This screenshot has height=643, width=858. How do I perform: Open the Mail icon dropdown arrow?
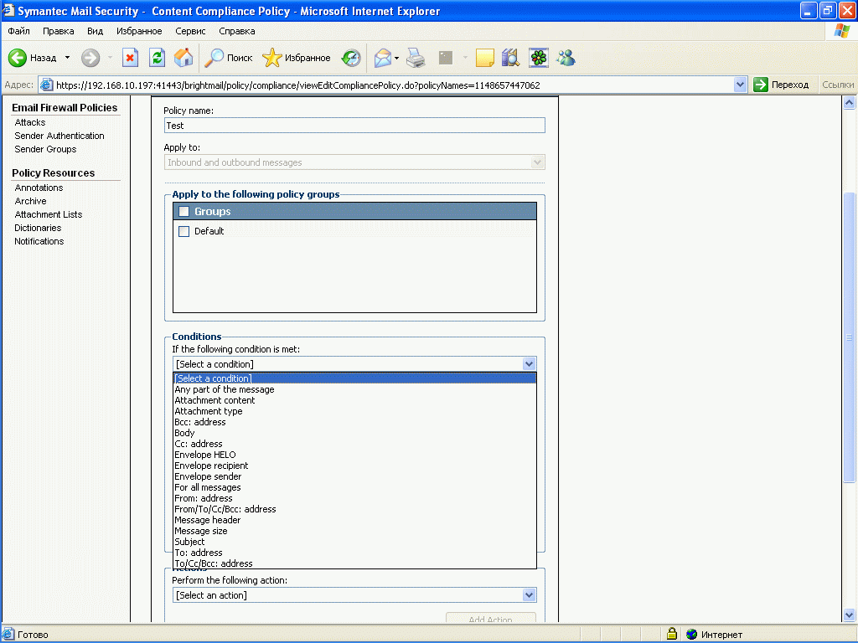pos(396,58)
